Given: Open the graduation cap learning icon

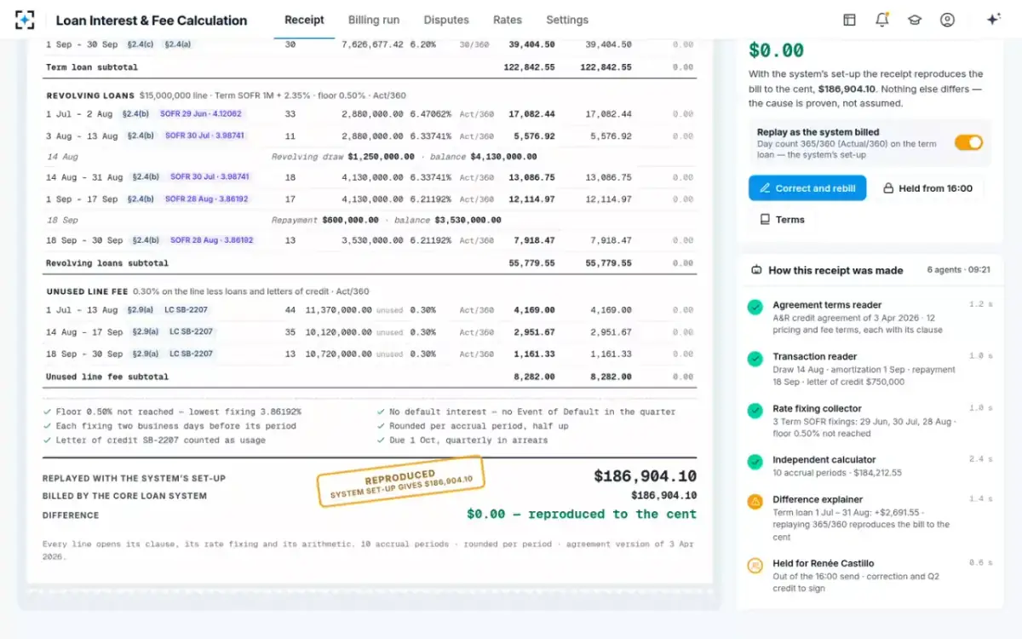Looking at the screenshot, I should tap(915, 20).
